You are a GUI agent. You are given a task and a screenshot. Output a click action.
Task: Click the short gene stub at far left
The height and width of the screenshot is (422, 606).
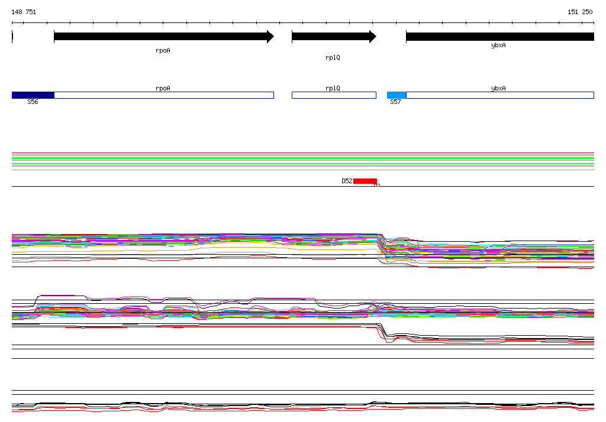[12, 37]
